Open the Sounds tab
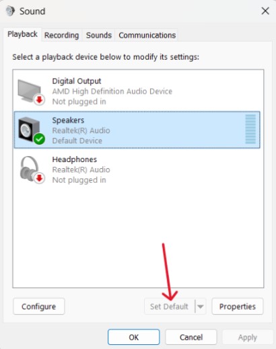276x349 pixels. pyautogui.click(x=99, y=35)
